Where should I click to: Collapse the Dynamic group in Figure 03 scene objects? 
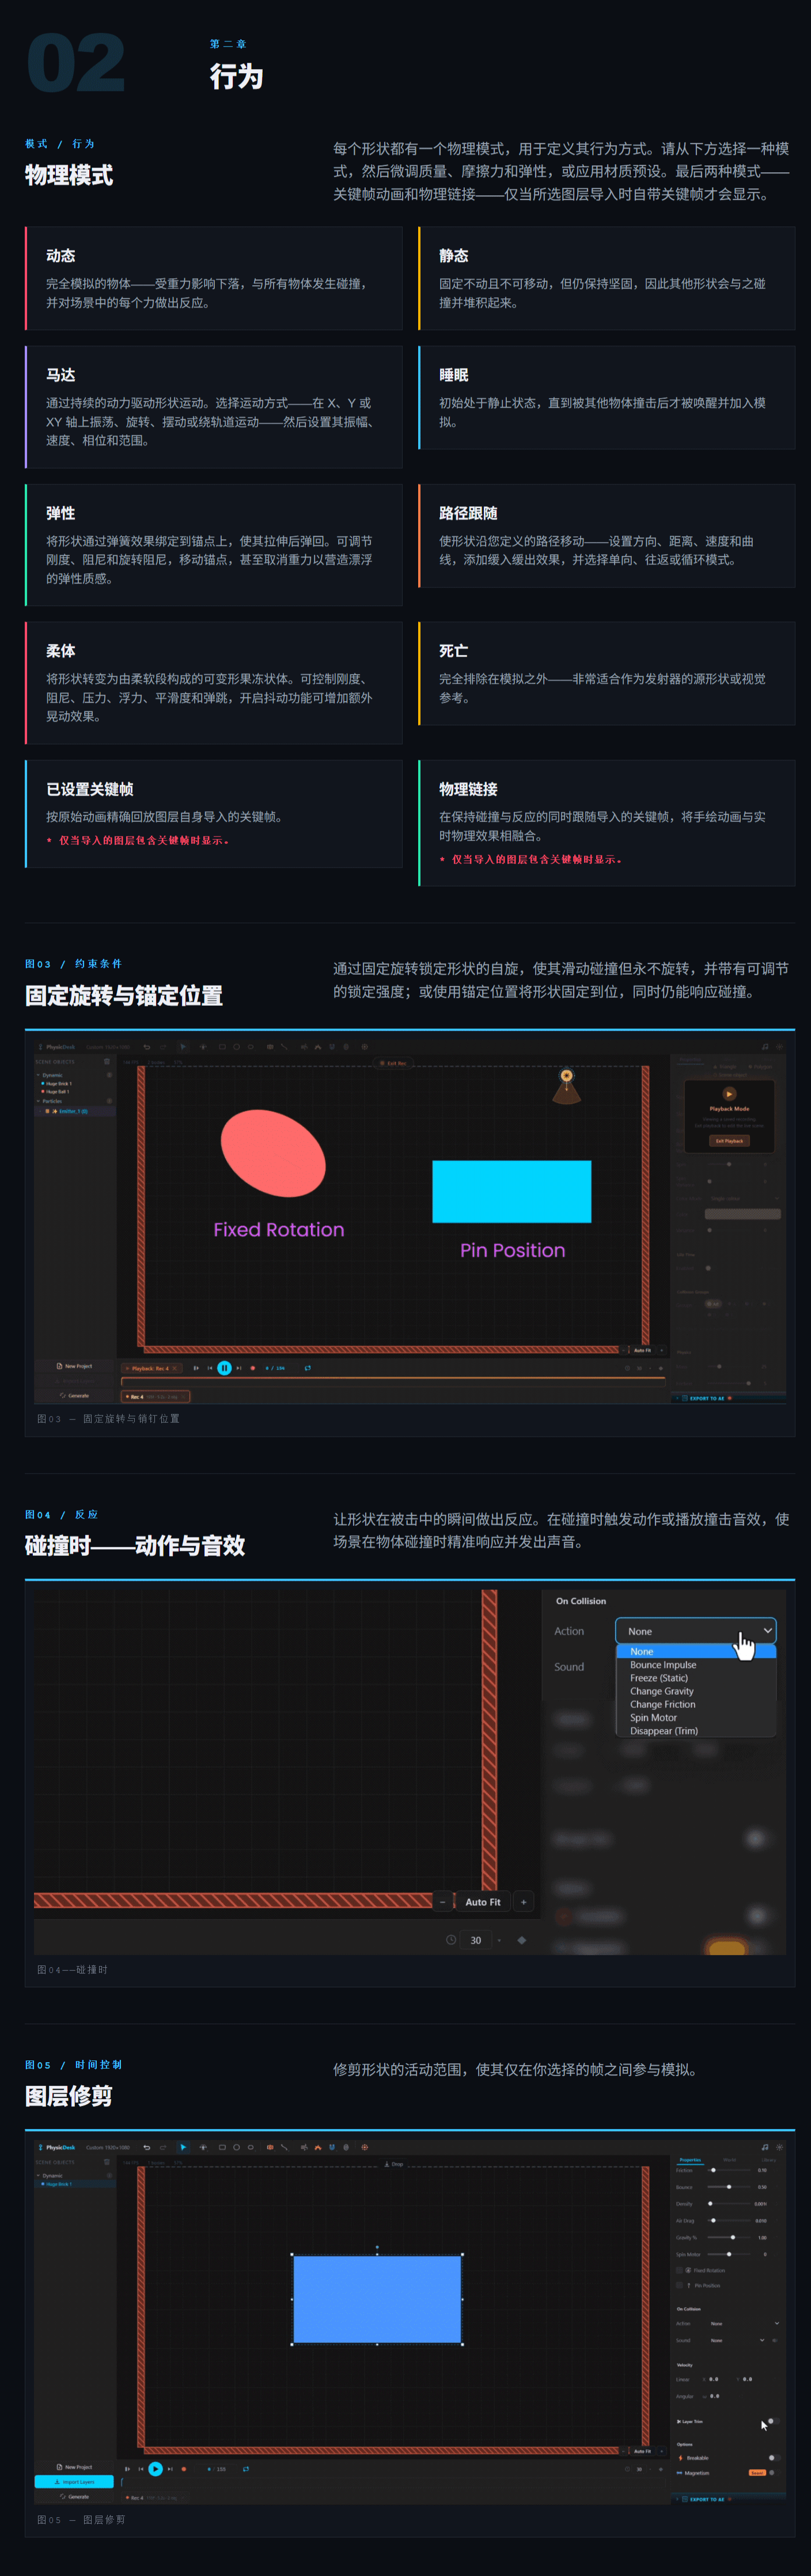38,1075
